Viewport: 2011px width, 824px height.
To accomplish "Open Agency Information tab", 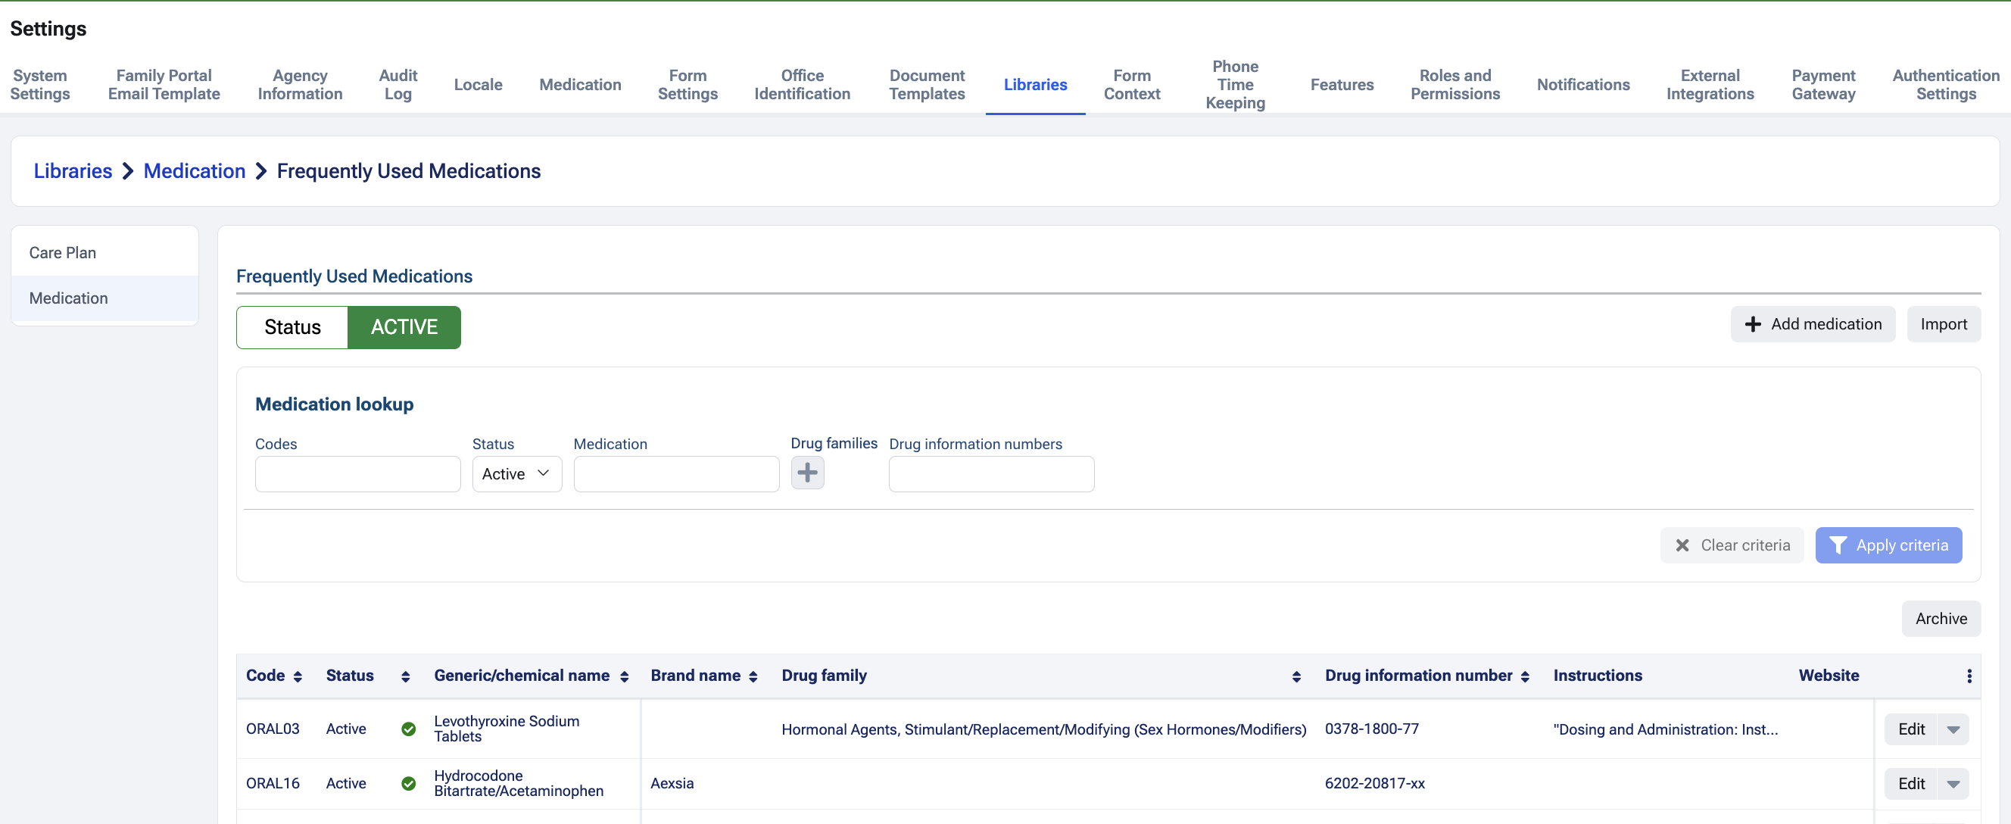I will [x=300, y=84].
